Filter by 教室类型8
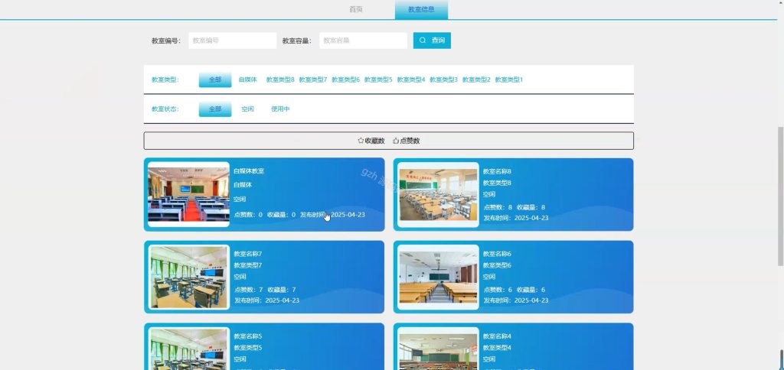Image resolution: width=784 pixels, height=370 pixels. click(280, 80)
